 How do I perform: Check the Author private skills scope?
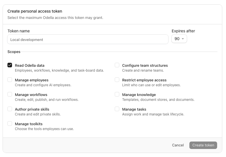[x=10, y=109]
